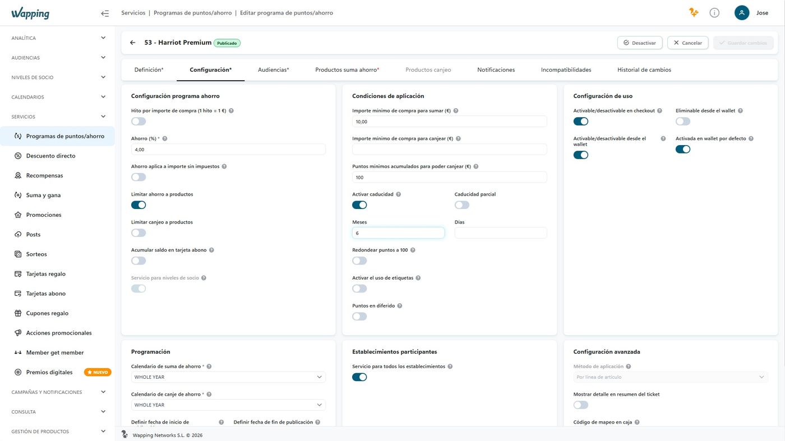Viewport: 785px width, 441px height.
Task: Open the info circle icon in the header
Action: pyautogui.click(x=714, y=12)
